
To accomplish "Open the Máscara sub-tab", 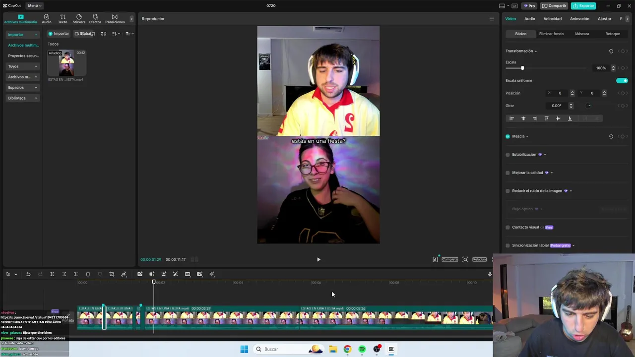I will tap(582, 34).
